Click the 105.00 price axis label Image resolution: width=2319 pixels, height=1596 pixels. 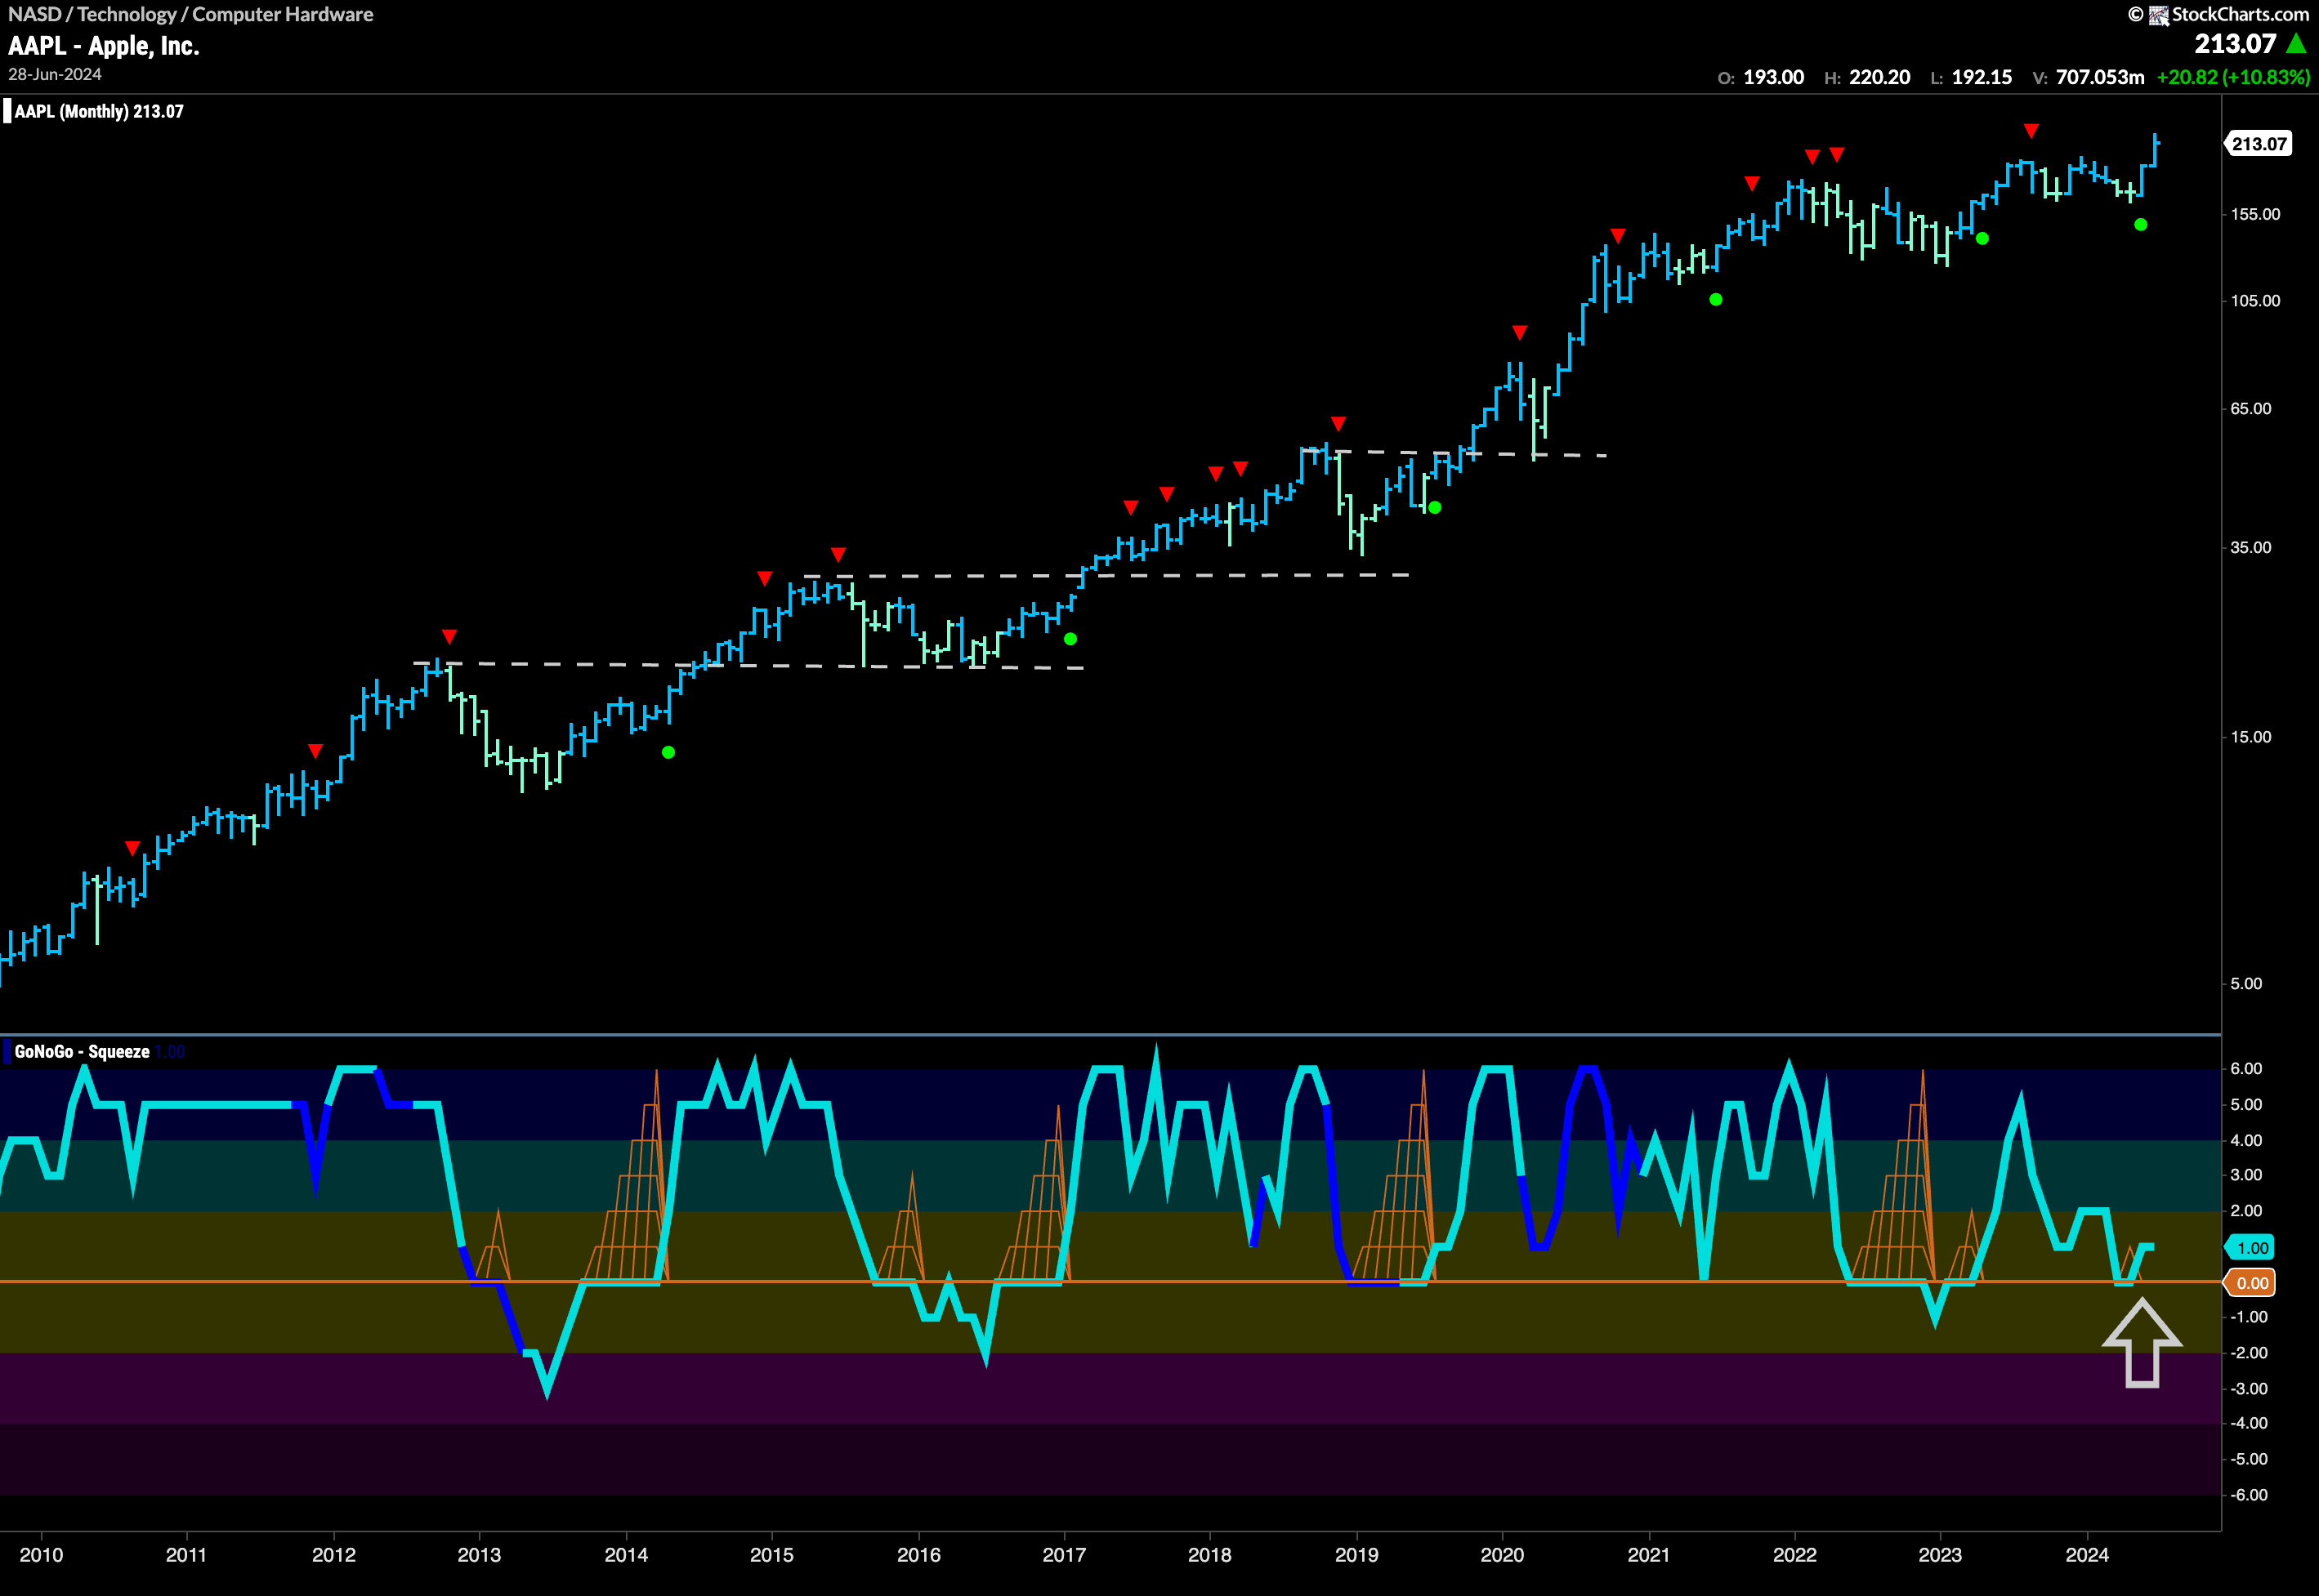point(2256,301)
